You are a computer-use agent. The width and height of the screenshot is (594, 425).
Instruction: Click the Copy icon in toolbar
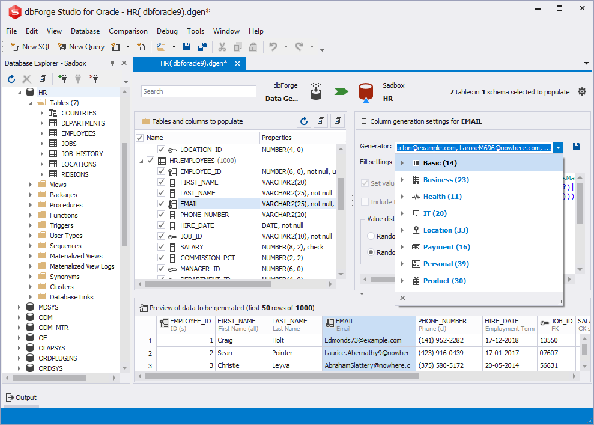point(237,47)
